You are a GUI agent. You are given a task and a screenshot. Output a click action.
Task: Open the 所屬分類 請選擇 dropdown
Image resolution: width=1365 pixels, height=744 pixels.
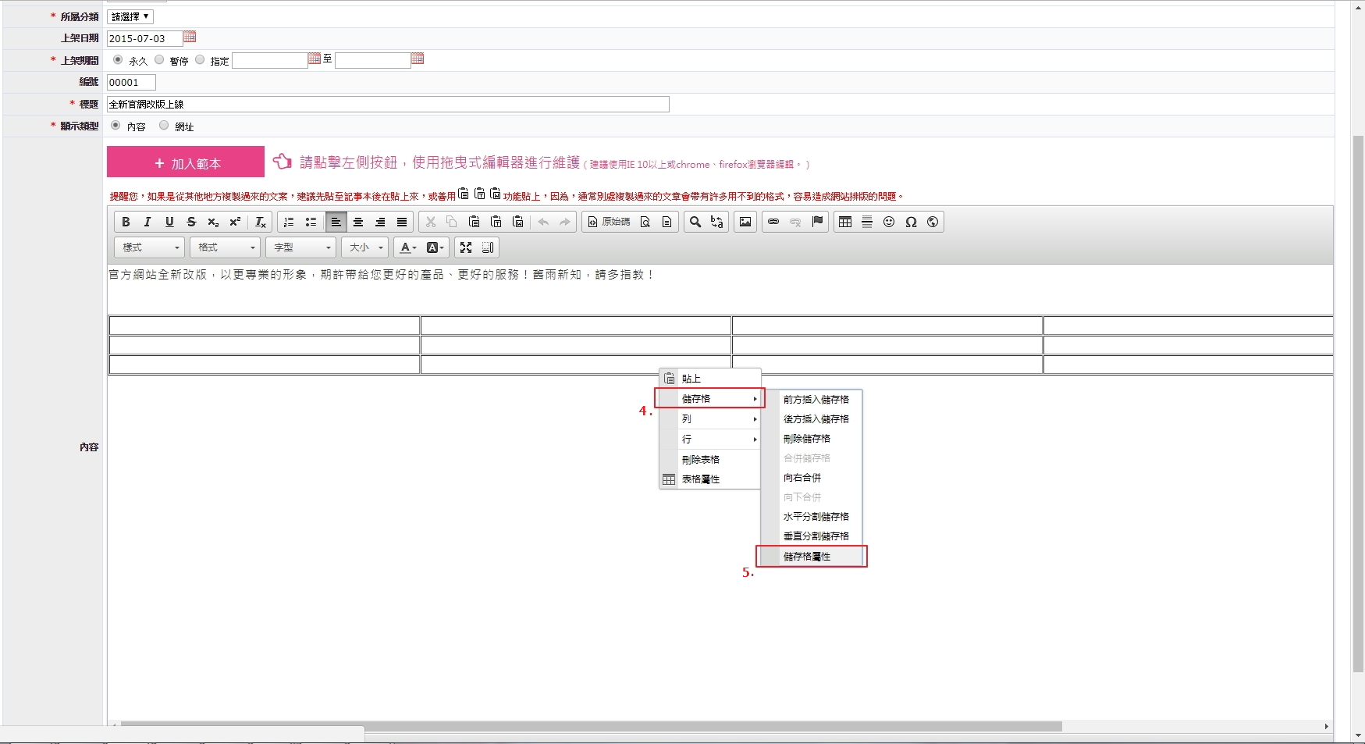130,16
